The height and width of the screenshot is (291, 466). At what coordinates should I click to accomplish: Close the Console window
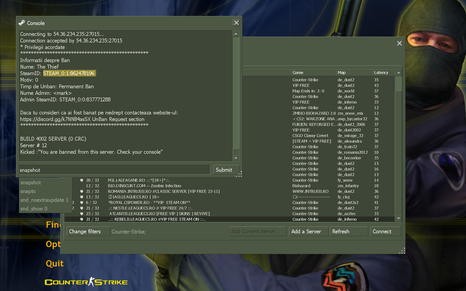236,23
